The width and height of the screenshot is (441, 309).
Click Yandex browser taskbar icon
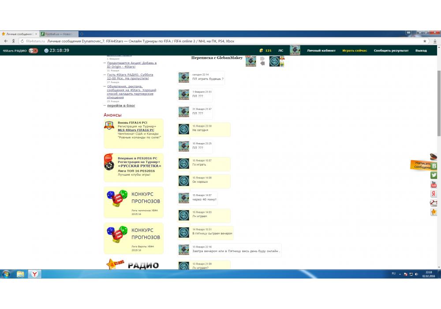coord(34,274)
